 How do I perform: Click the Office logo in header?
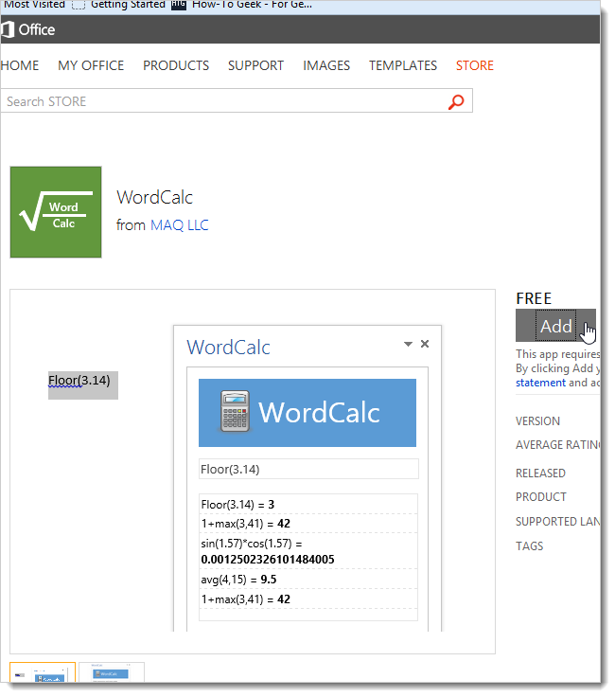tap(27, 29)
